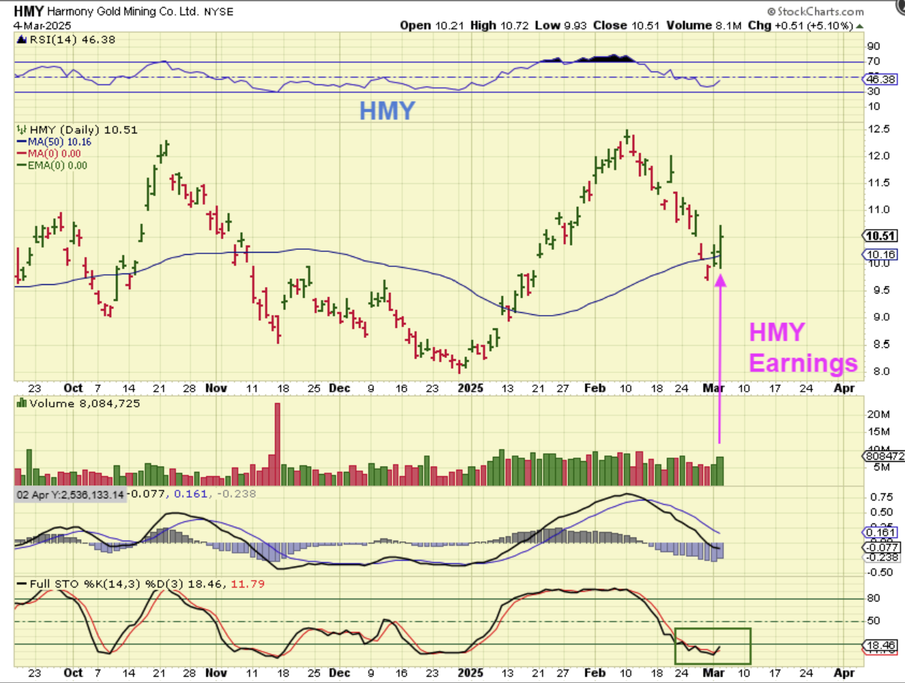Click the gray 02 Apr crosshair readout

coord(70,495)
